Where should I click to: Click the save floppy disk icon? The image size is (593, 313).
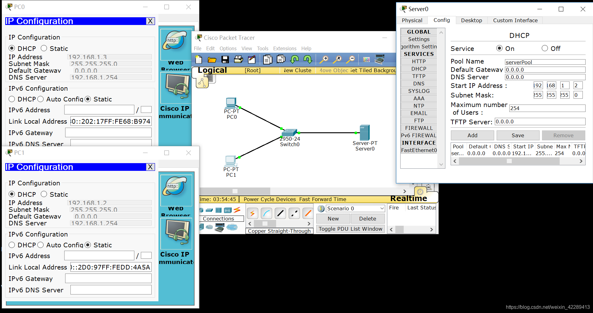click(x=225, y=60)
